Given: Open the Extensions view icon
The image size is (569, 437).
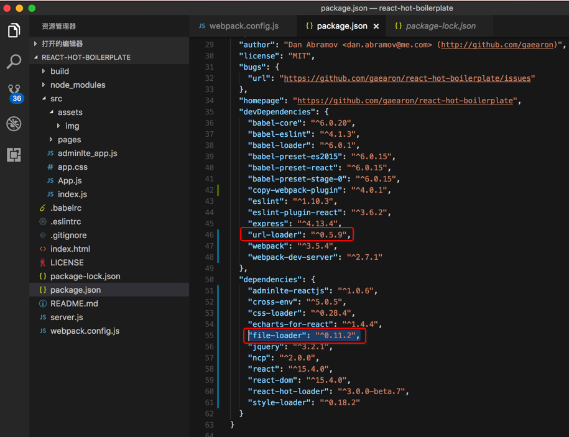Looking at the screenshot, I should 14,155.
